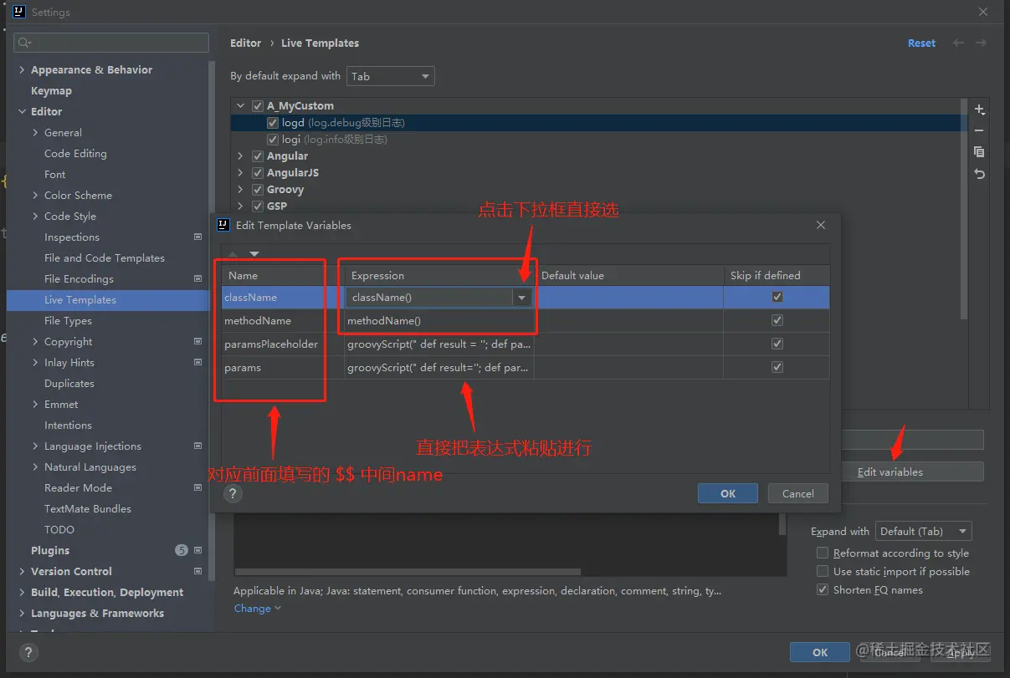Enable Reformat according to style

(x=823, y=553)
